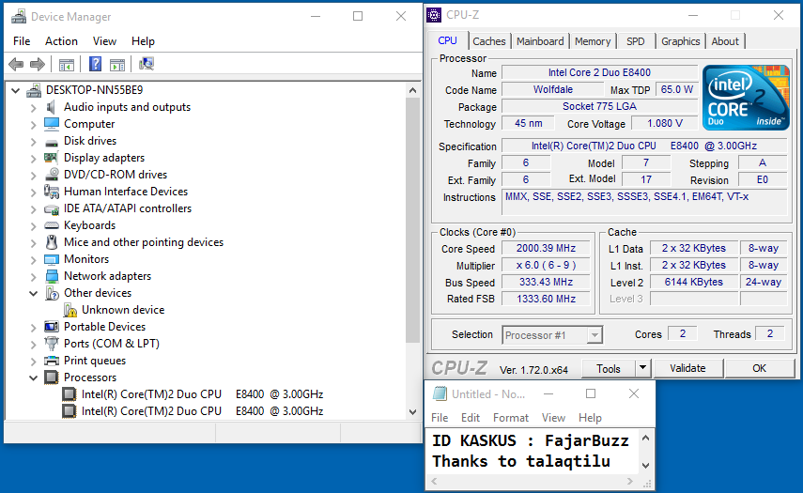Screen dimensions: 803x493
Task: Switch to the Mainboard tab
Action: pyautogui.click(x=540, y=41)
